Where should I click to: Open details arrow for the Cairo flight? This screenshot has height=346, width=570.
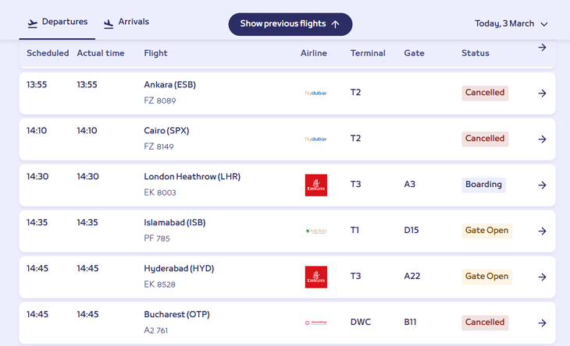542,139
